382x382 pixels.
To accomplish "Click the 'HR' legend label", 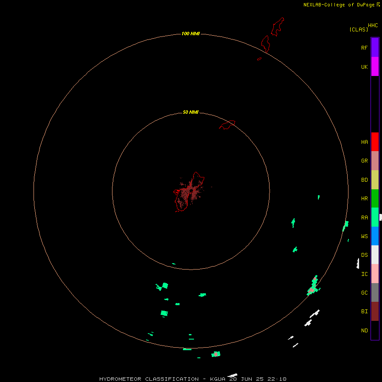I will click(x=364, y=199).
